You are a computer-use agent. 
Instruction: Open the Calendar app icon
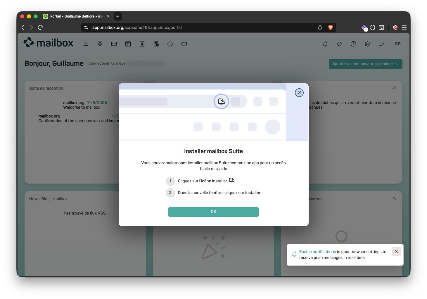[x=128, y=44]
